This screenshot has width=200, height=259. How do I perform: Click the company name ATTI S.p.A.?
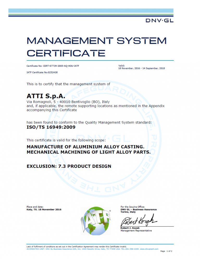pos(46,96)
